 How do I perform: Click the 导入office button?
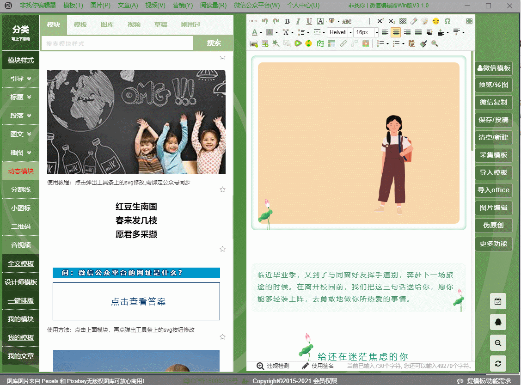point(493,190)
